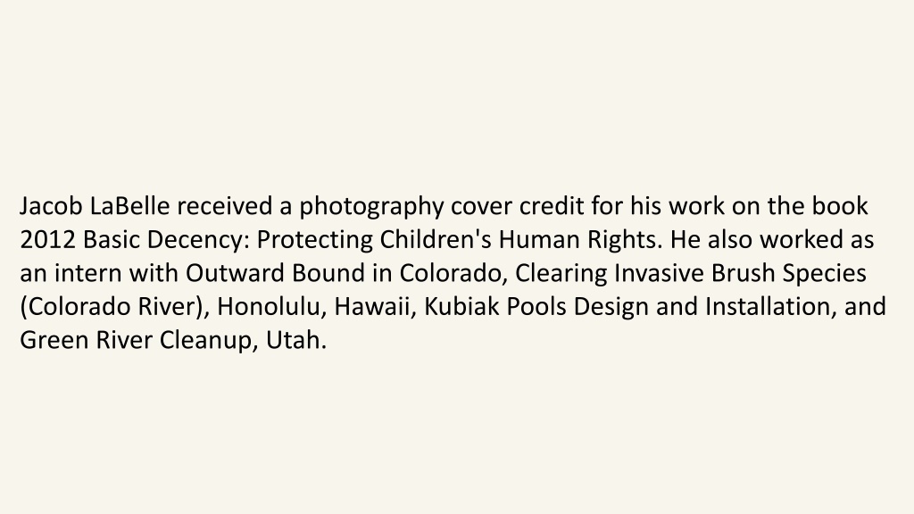
Task: Click the words 'Human Rights.'
Action: point(580,241)
